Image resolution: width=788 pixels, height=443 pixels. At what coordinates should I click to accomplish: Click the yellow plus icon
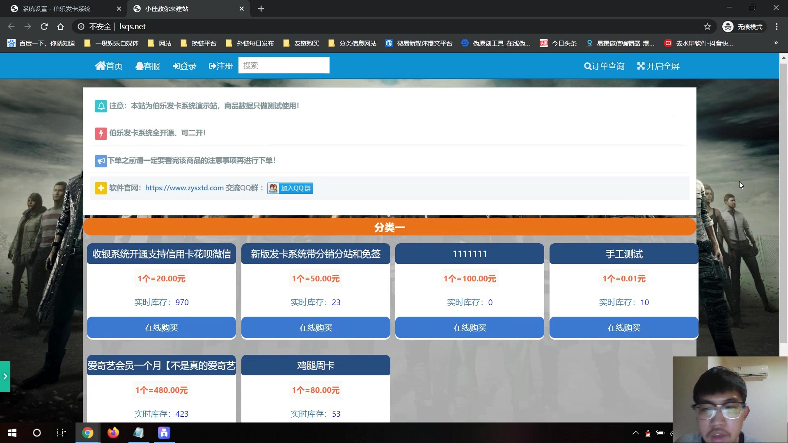tap(101, 188)
